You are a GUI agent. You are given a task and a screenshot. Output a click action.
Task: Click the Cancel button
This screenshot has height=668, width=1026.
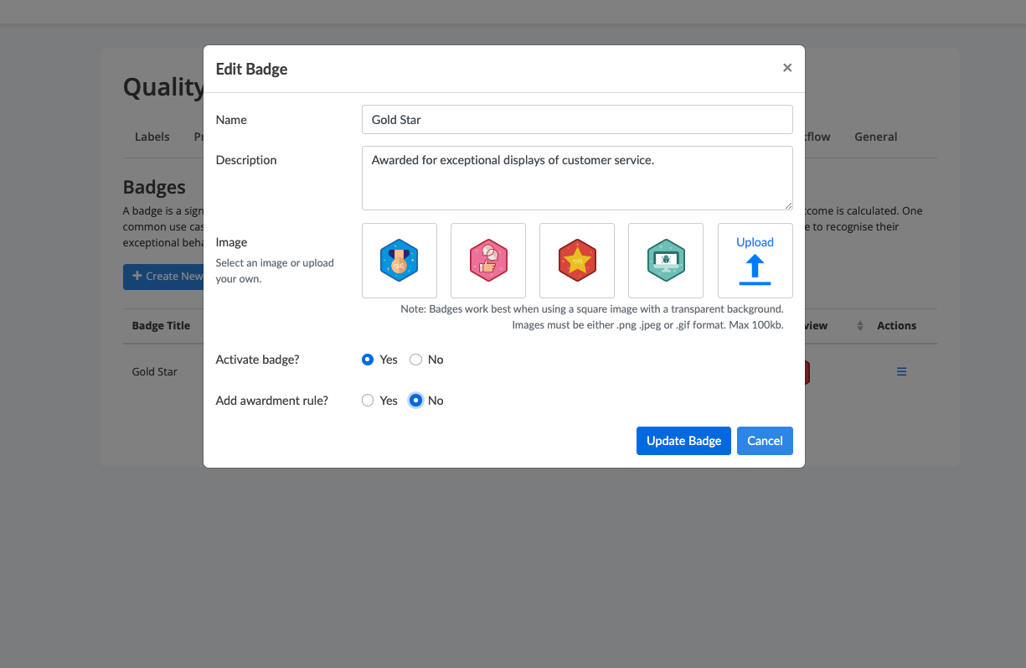765,441
